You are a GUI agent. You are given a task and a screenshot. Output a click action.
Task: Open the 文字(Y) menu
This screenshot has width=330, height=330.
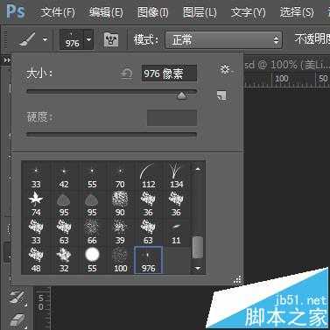tap(248, 12)
